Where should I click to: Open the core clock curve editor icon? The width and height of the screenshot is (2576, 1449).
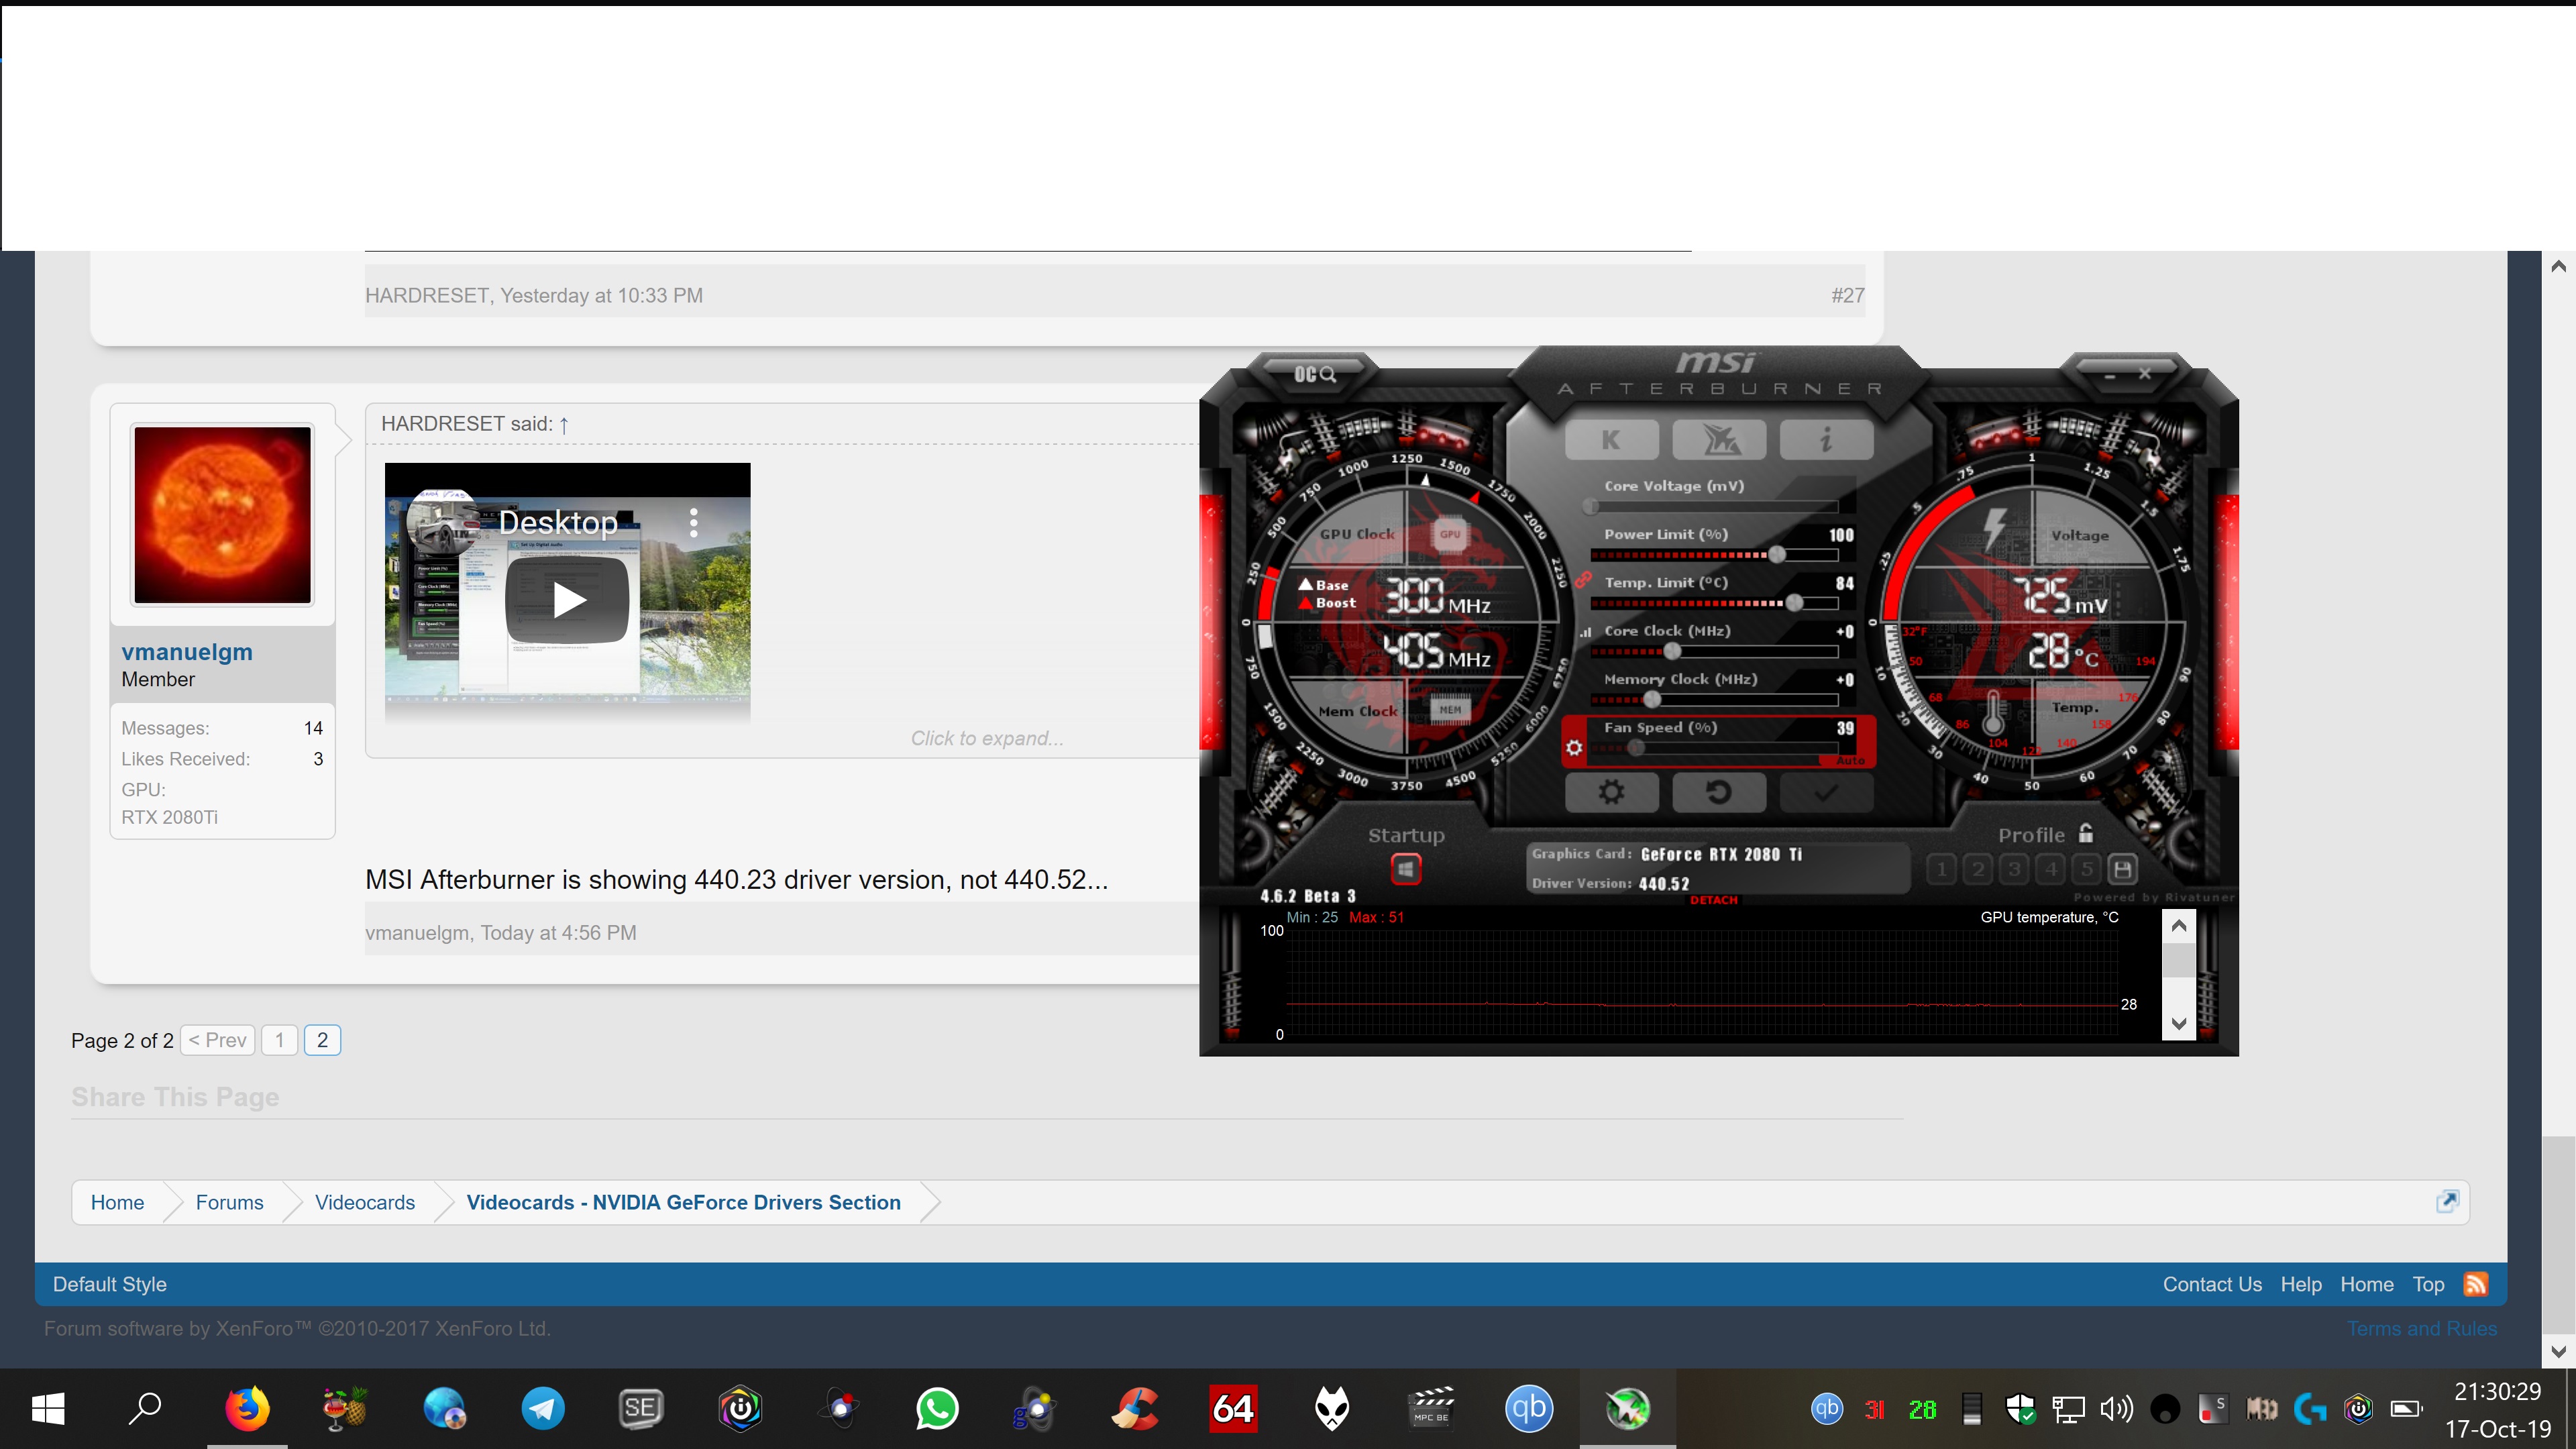[x=1585, y=632]
